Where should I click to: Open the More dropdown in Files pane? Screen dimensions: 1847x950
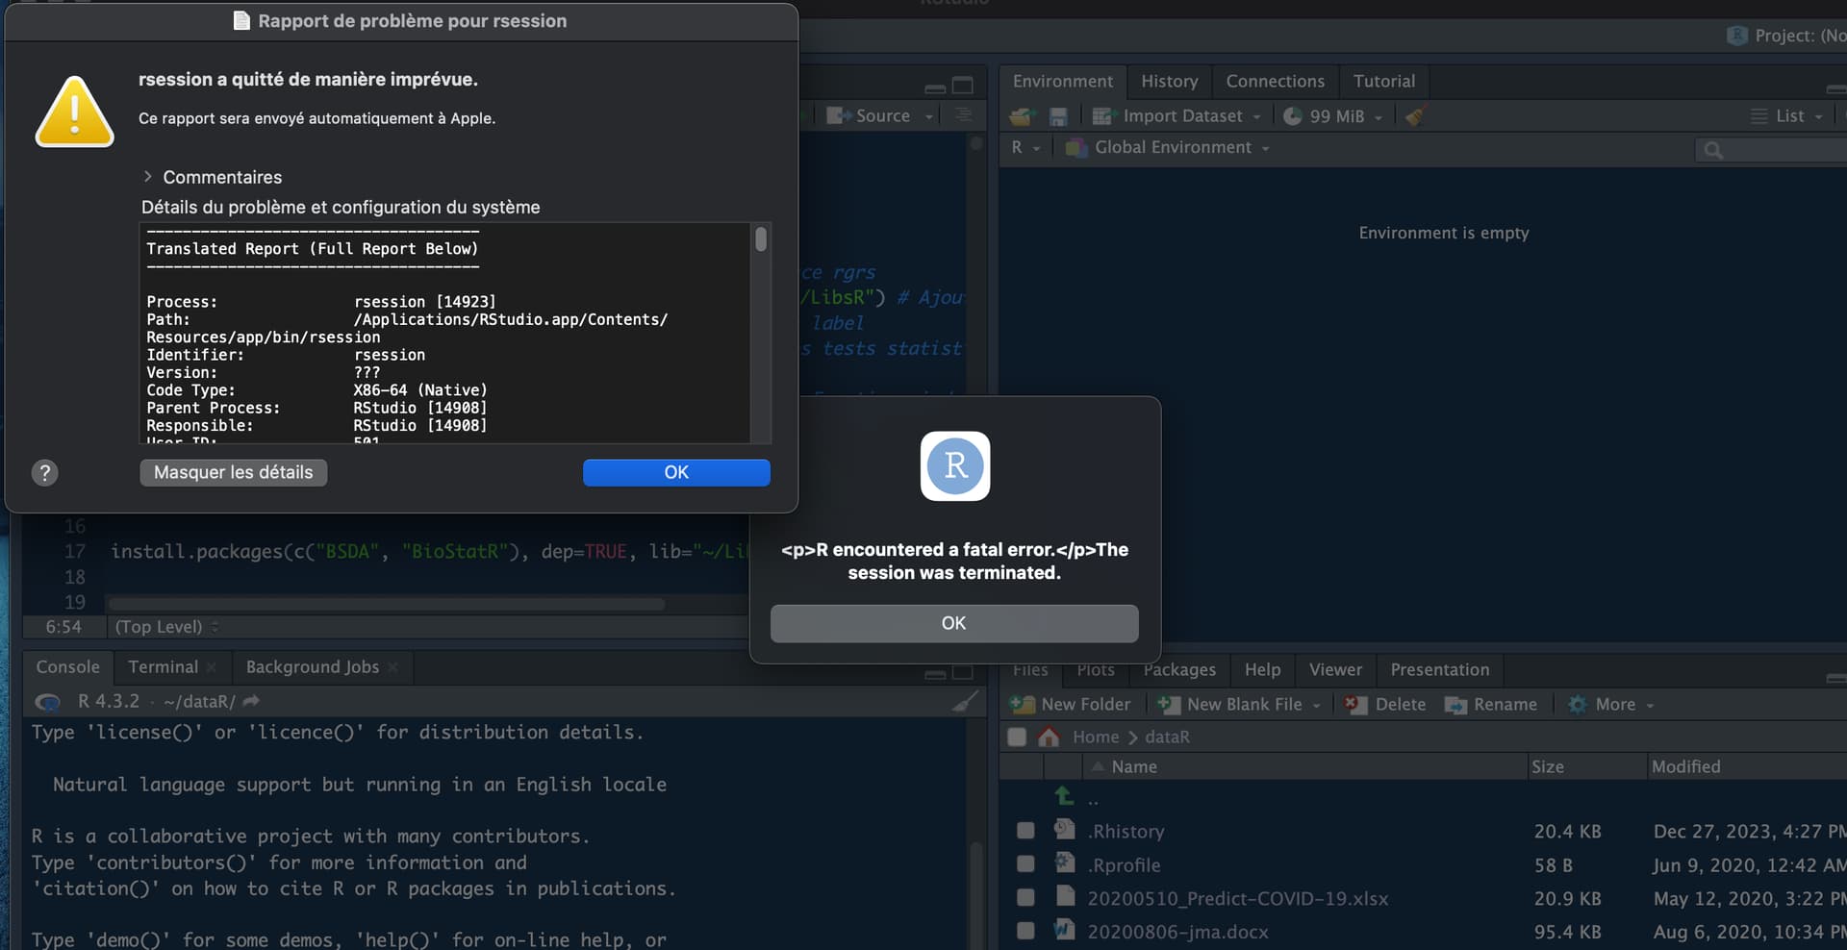[x=1612, y=705]
